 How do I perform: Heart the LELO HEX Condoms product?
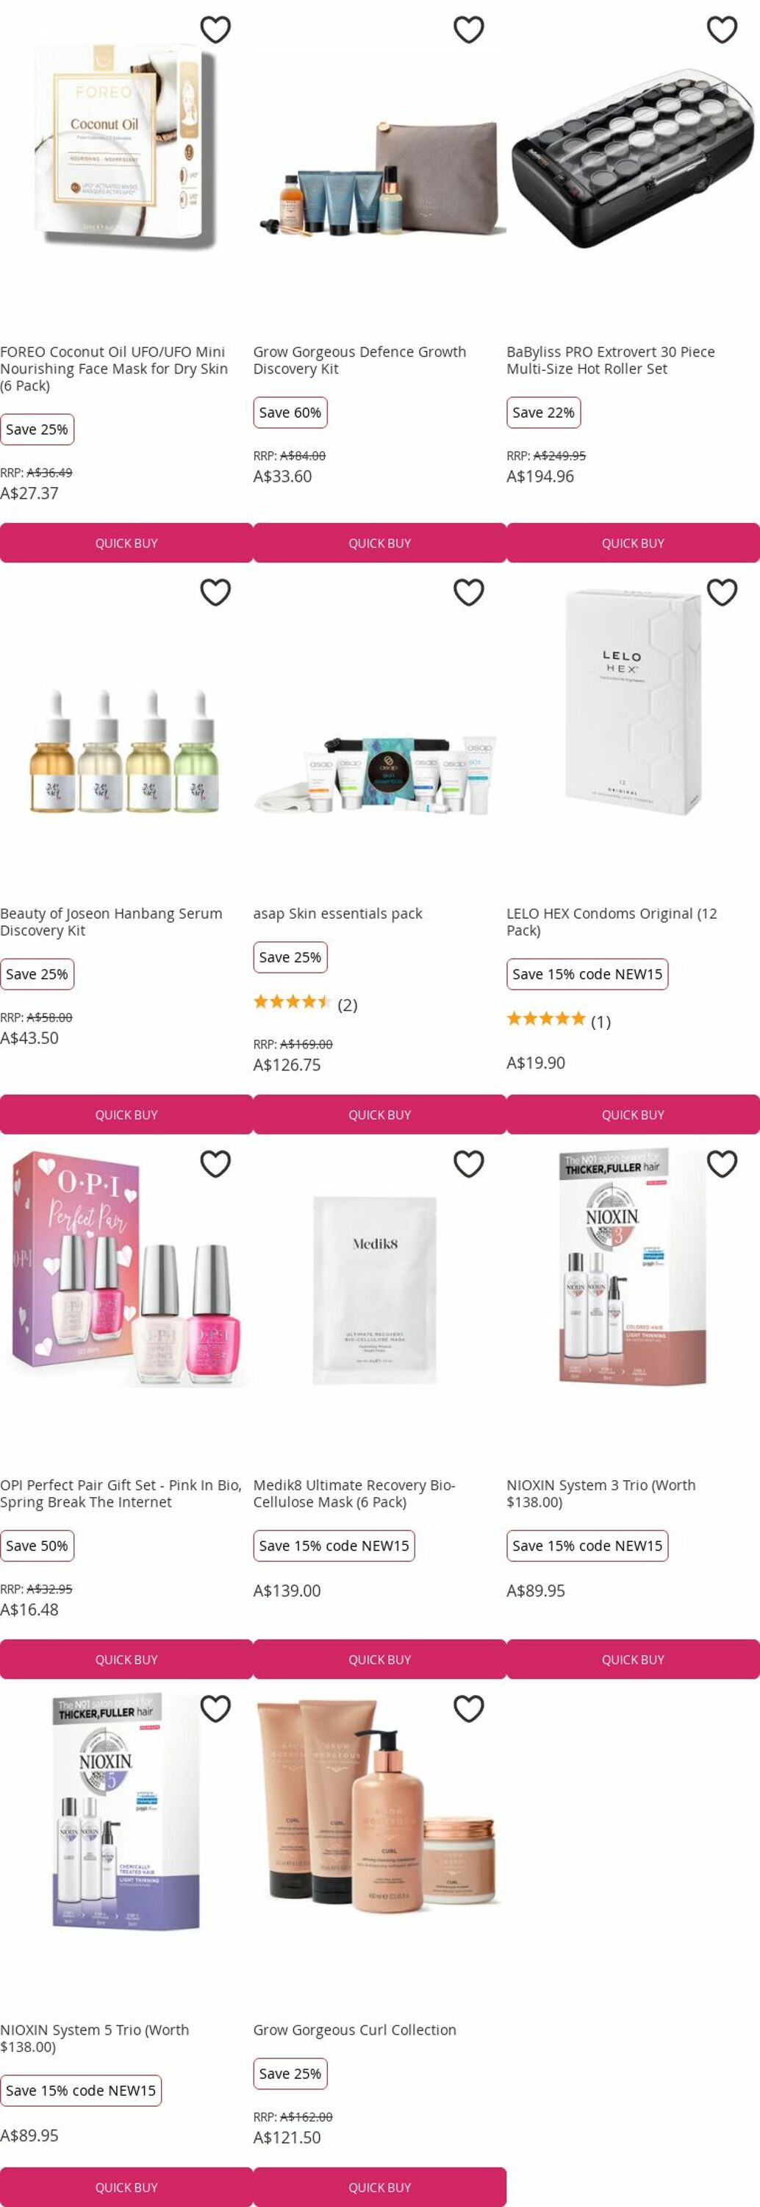coord(722,592)
